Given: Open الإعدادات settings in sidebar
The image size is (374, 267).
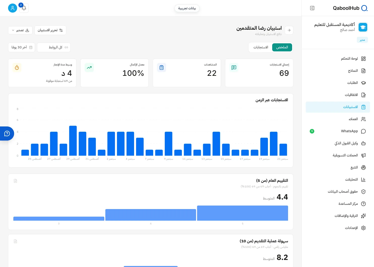Looking at the screenshot, I should tap(338, 228).
